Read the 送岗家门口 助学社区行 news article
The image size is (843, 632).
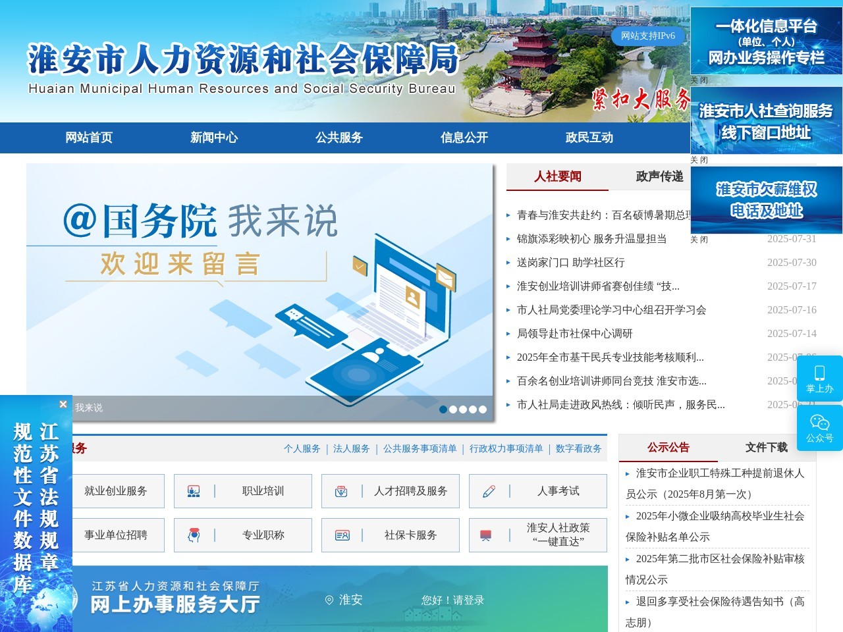[572, 262]
